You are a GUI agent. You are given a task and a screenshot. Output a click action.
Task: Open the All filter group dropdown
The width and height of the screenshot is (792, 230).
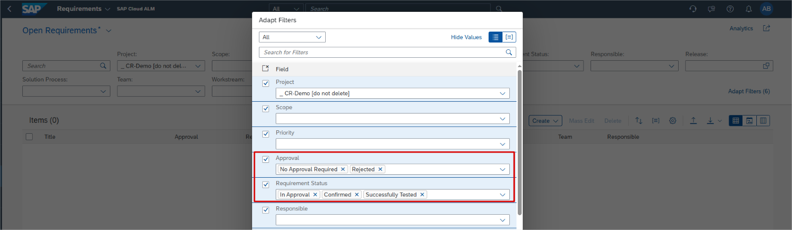pyautogui.click(x=292, y=37)
